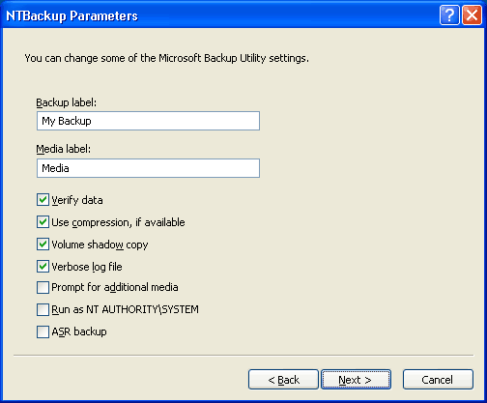Click the Microsoft Backup Utility settings description text
Image resolution: width=487 pixels, height=403 pixels.
[167, 58]
